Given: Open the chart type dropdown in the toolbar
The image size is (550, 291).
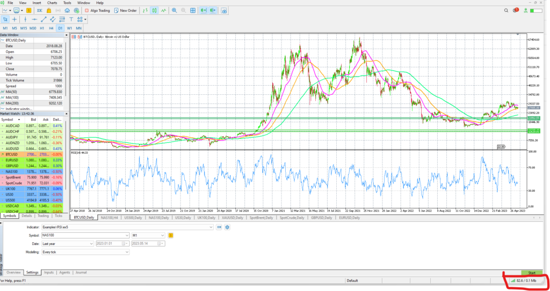Looking at the screenshot, I should [10, 11].
